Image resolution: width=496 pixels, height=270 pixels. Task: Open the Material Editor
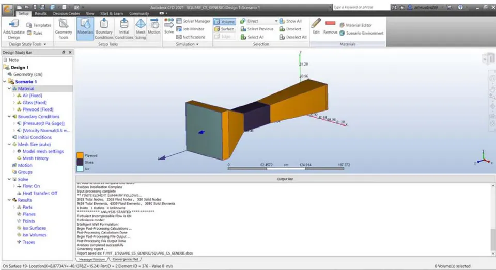point(355,25)
